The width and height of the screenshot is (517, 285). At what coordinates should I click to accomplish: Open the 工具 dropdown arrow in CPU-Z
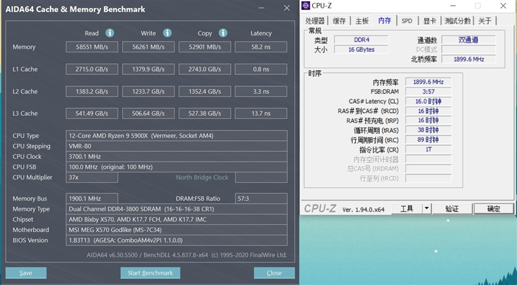(x=427, y=209)
